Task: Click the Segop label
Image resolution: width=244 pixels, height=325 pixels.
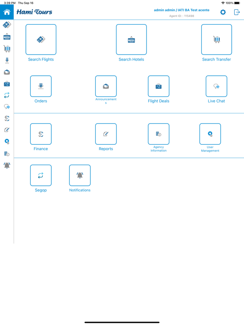Action: pyautogui.click(x=41, y=190)
